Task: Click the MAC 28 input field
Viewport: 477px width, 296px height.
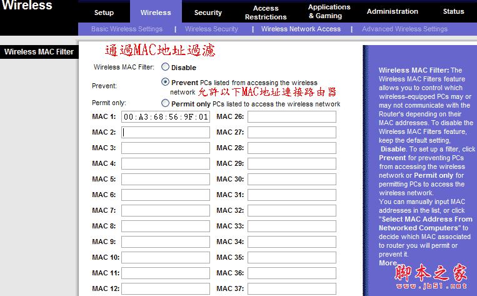Action: [292, 148]
